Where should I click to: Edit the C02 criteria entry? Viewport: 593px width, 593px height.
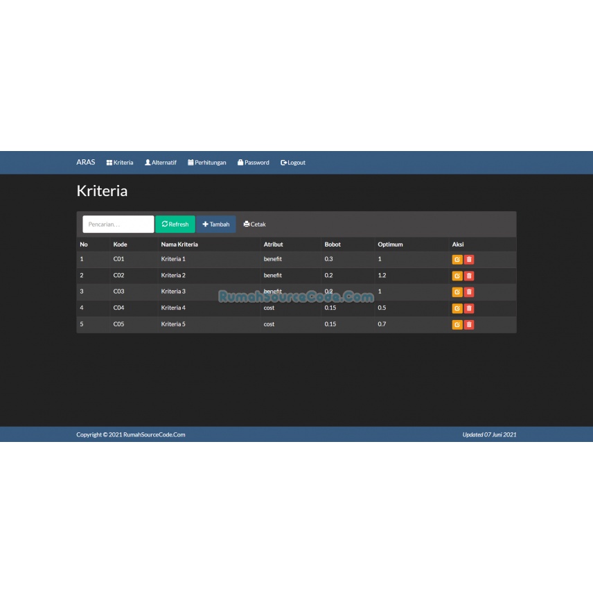[x=457, y=276]
